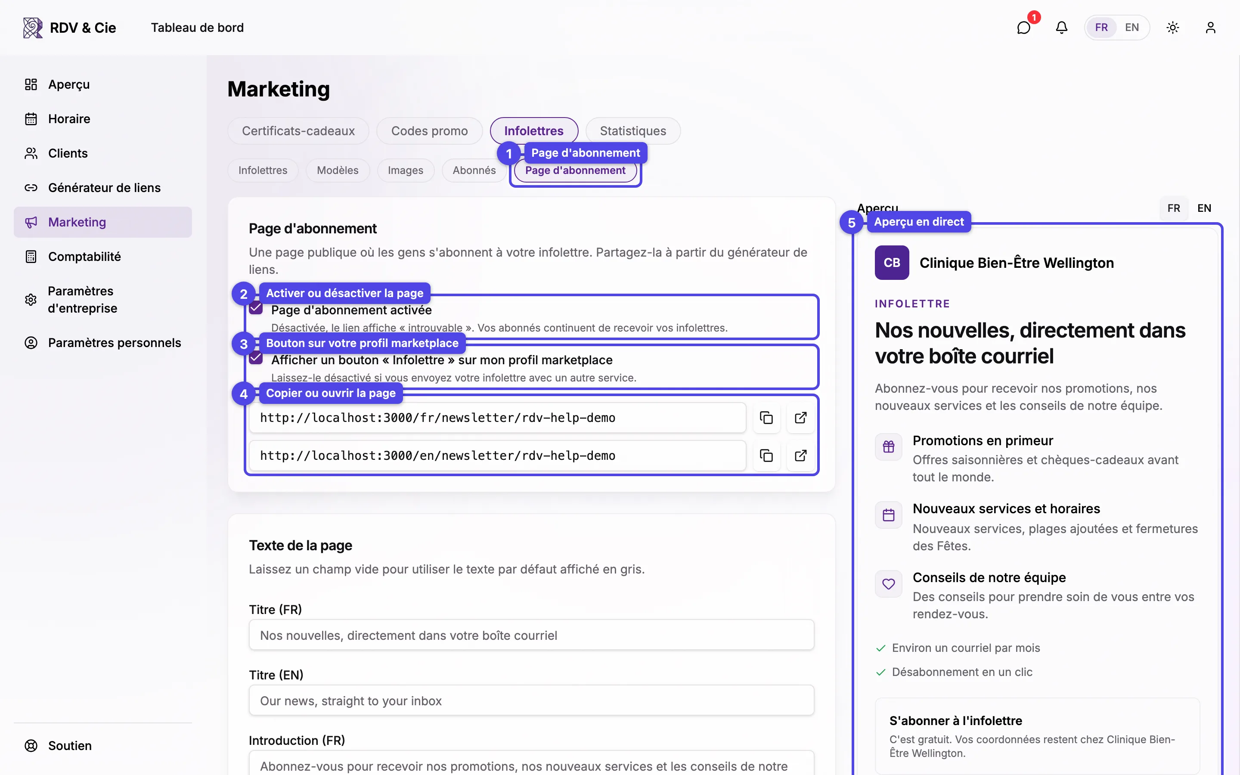Go to Aperçu in the sidebar

(102, 84)
